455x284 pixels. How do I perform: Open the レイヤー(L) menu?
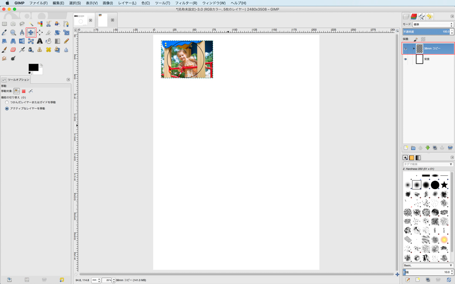click(x=127, y=3)
